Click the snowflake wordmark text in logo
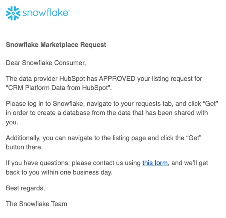The width and height of the screenshot is (226, 218). [x=46, y=12]
